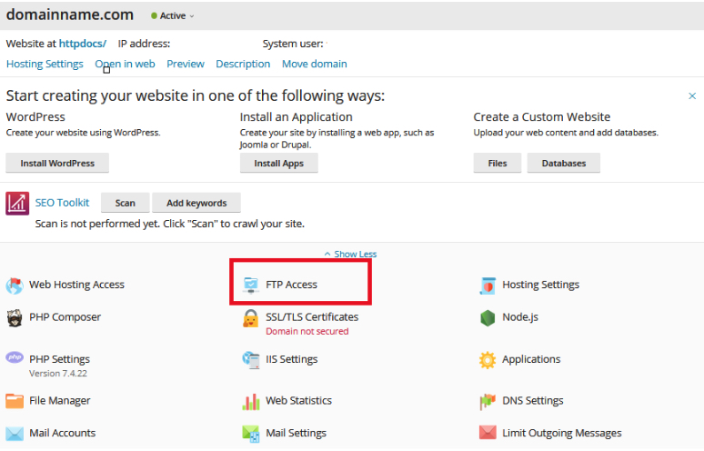Open the PHP Settings text link
This screenshot has width=704, height=451.
pyautogui.click(x=59, y=359)
